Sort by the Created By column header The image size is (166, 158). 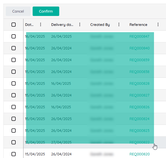point(100,25)
